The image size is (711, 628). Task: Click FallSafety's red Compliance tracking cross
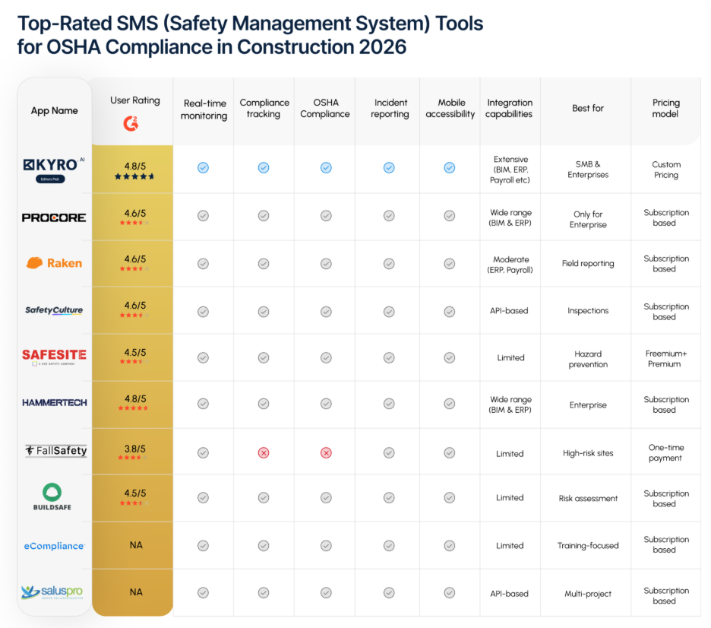click(264, 452)
